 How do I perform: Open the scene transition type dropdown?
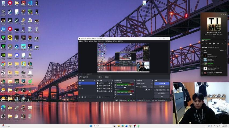[144, 83]
